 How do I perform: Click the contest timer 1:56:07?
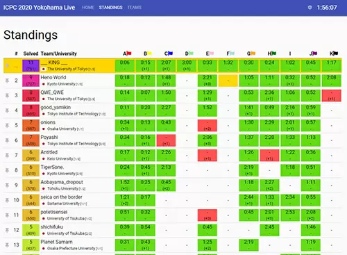click(x=327, y=8)
